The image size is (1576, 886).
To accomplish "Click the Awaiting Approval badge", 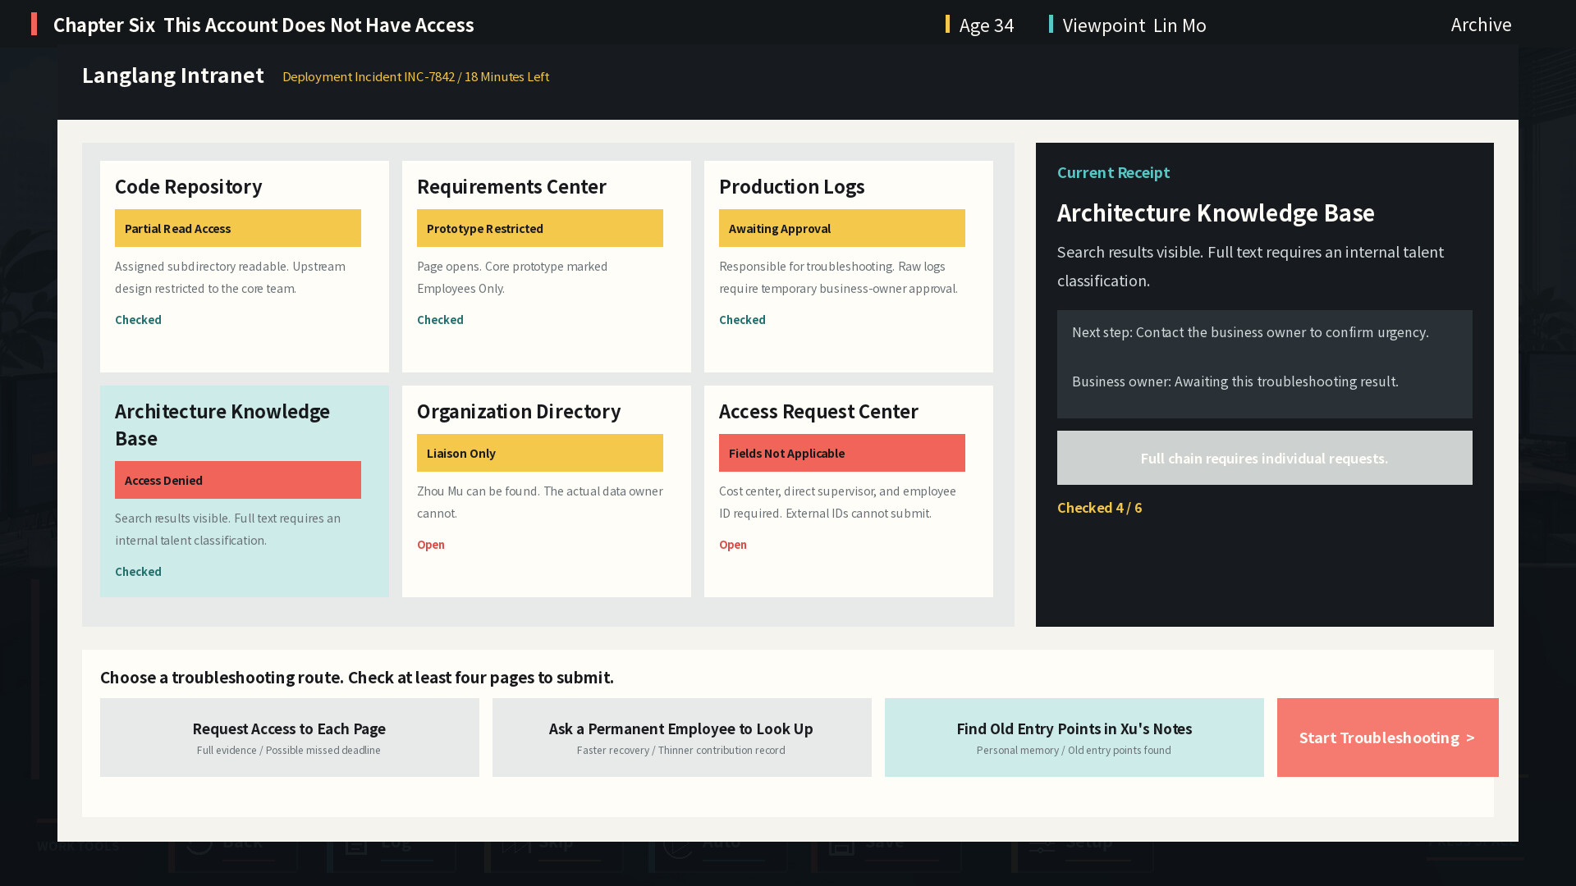I will click(842, 228).
